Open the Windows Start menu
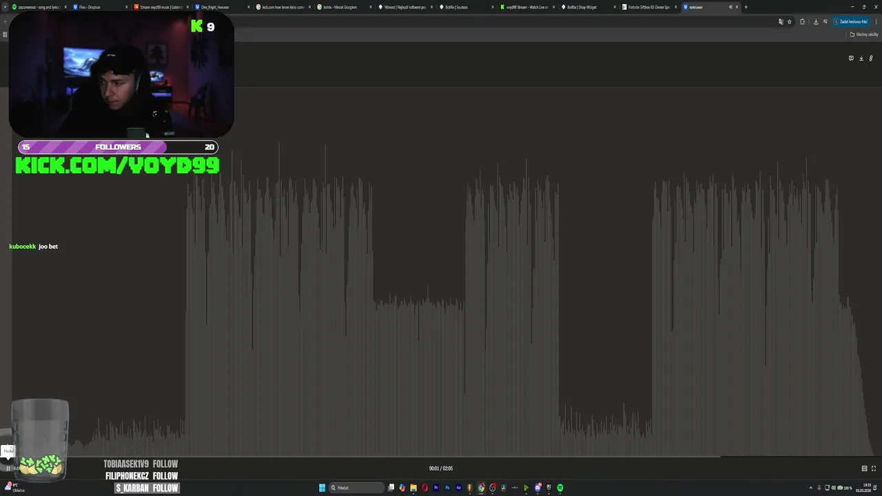882x496 pixels. (322, 488)
